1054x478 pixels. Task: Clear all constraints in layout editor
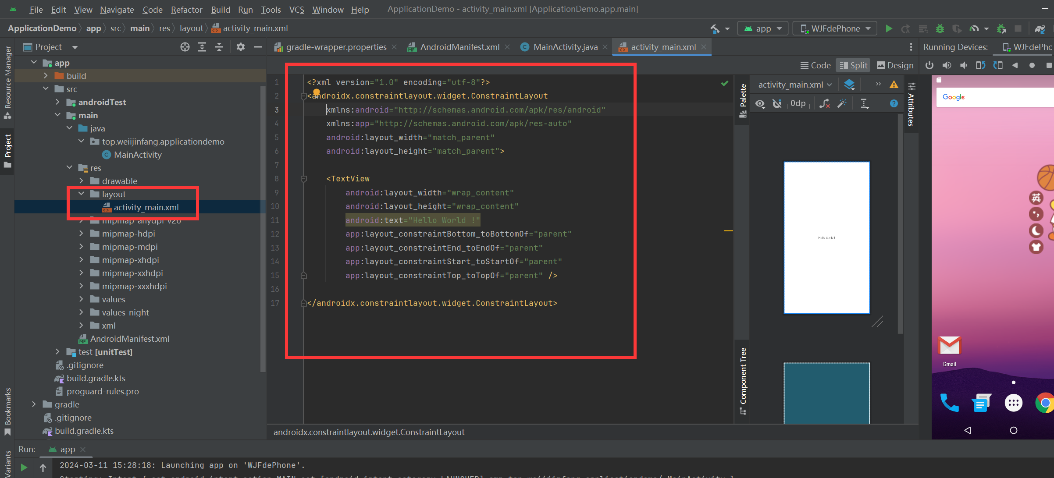[824, 103]
